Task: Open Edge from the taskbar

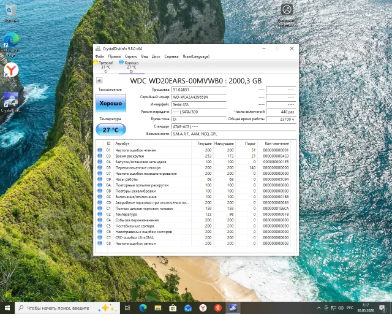Action: pos(143,308)
